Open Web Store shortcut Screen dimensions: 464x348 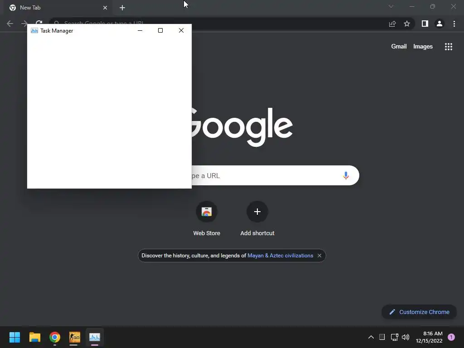pyautogui.click(x=207, y=218)
